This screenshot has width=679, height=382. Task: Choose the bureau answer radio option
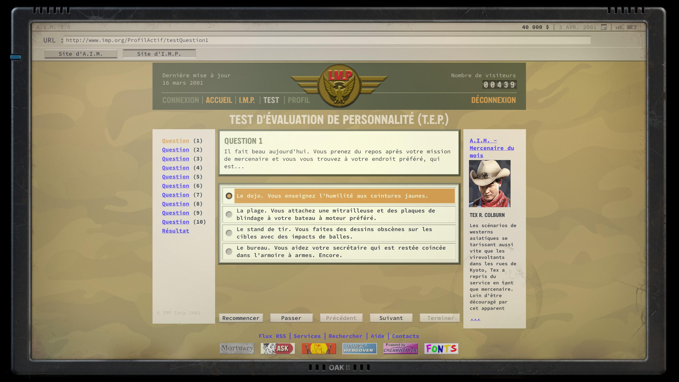coord(229,251)
